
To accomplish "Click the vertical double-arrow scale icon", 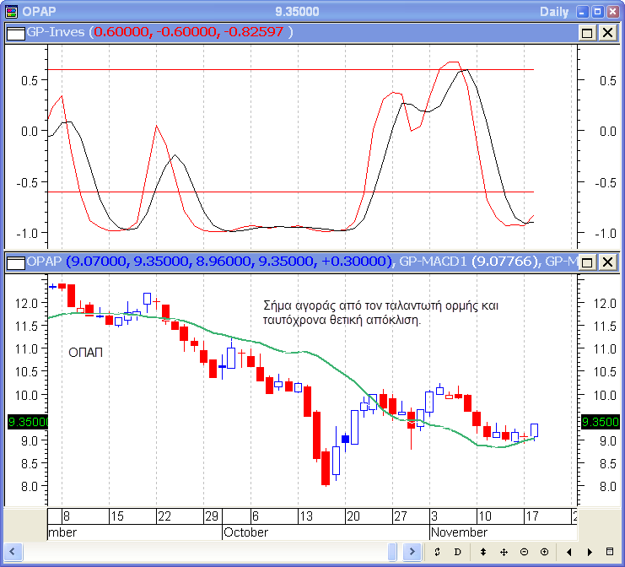I will pyautogui.click(x=483, y=552).
